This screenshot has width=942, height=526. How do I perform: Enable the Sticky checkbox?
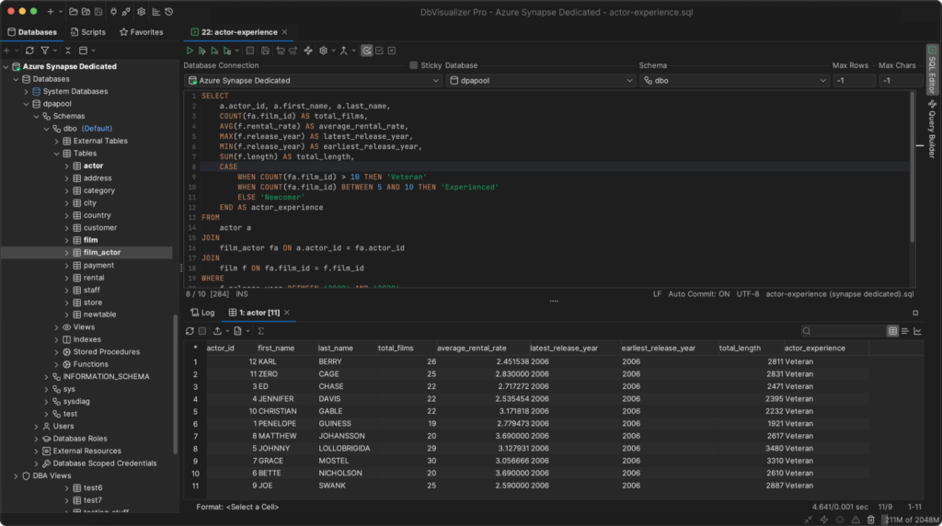(x=414, y=66)
